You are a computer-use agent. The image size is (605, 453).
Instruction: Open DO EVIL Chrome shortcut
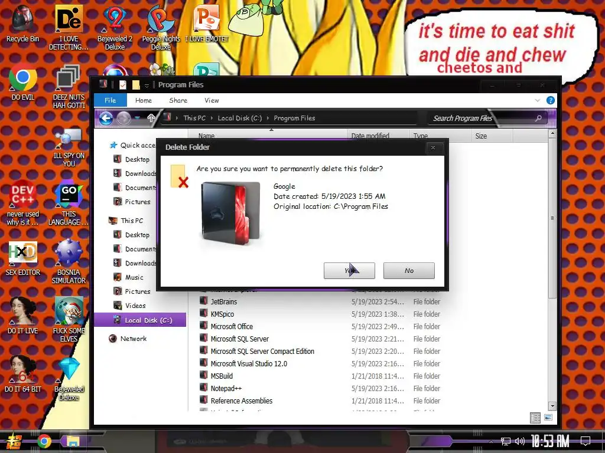[22, 83]
